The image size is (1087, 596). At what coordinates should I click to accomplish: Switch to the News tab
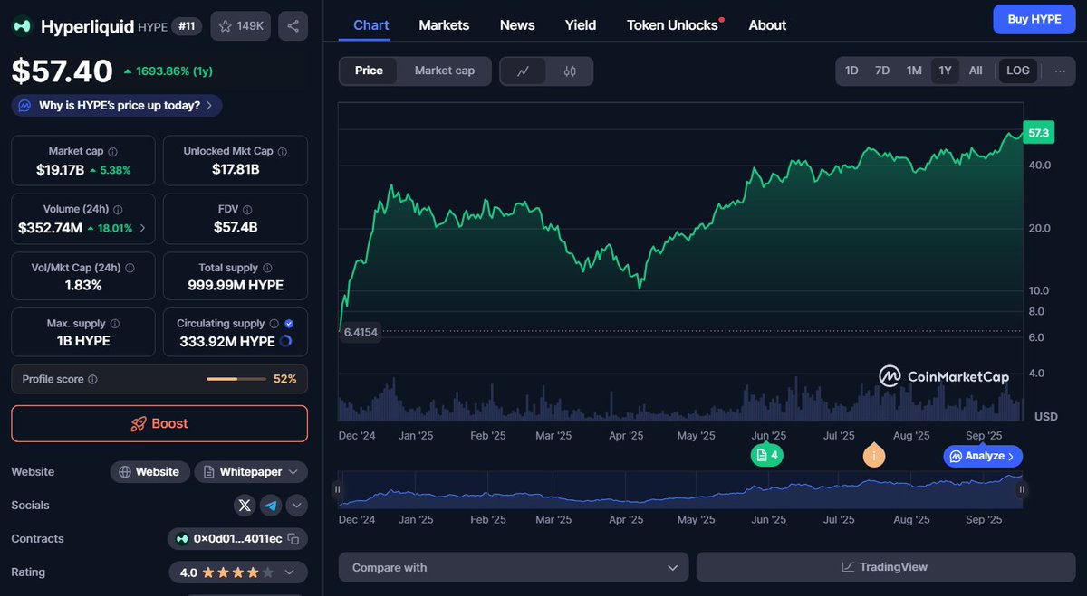(517, 25)
